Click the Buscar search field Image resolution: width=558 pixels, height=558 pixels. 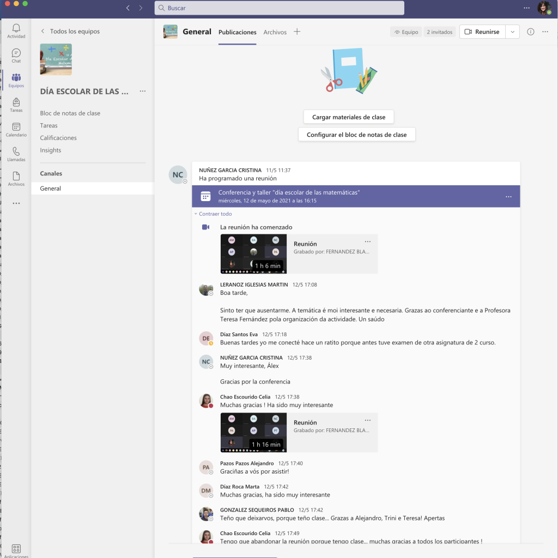point(279,8)
